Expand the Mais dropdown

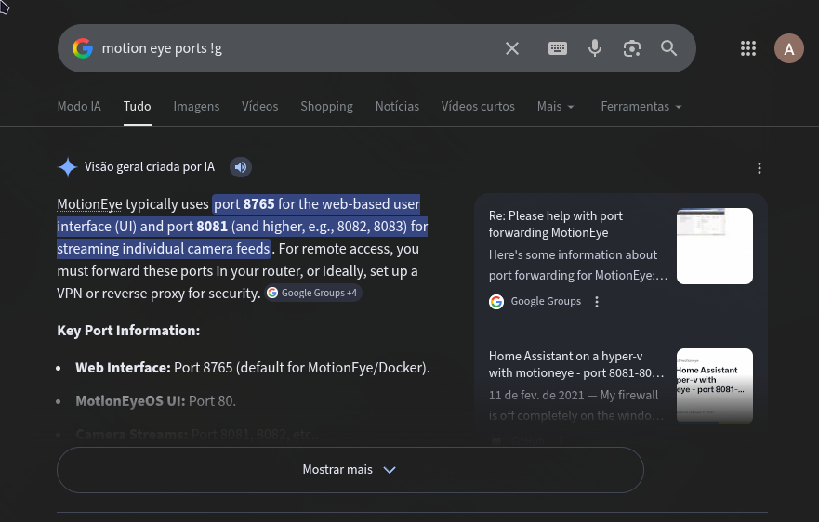tap(555, 106)
